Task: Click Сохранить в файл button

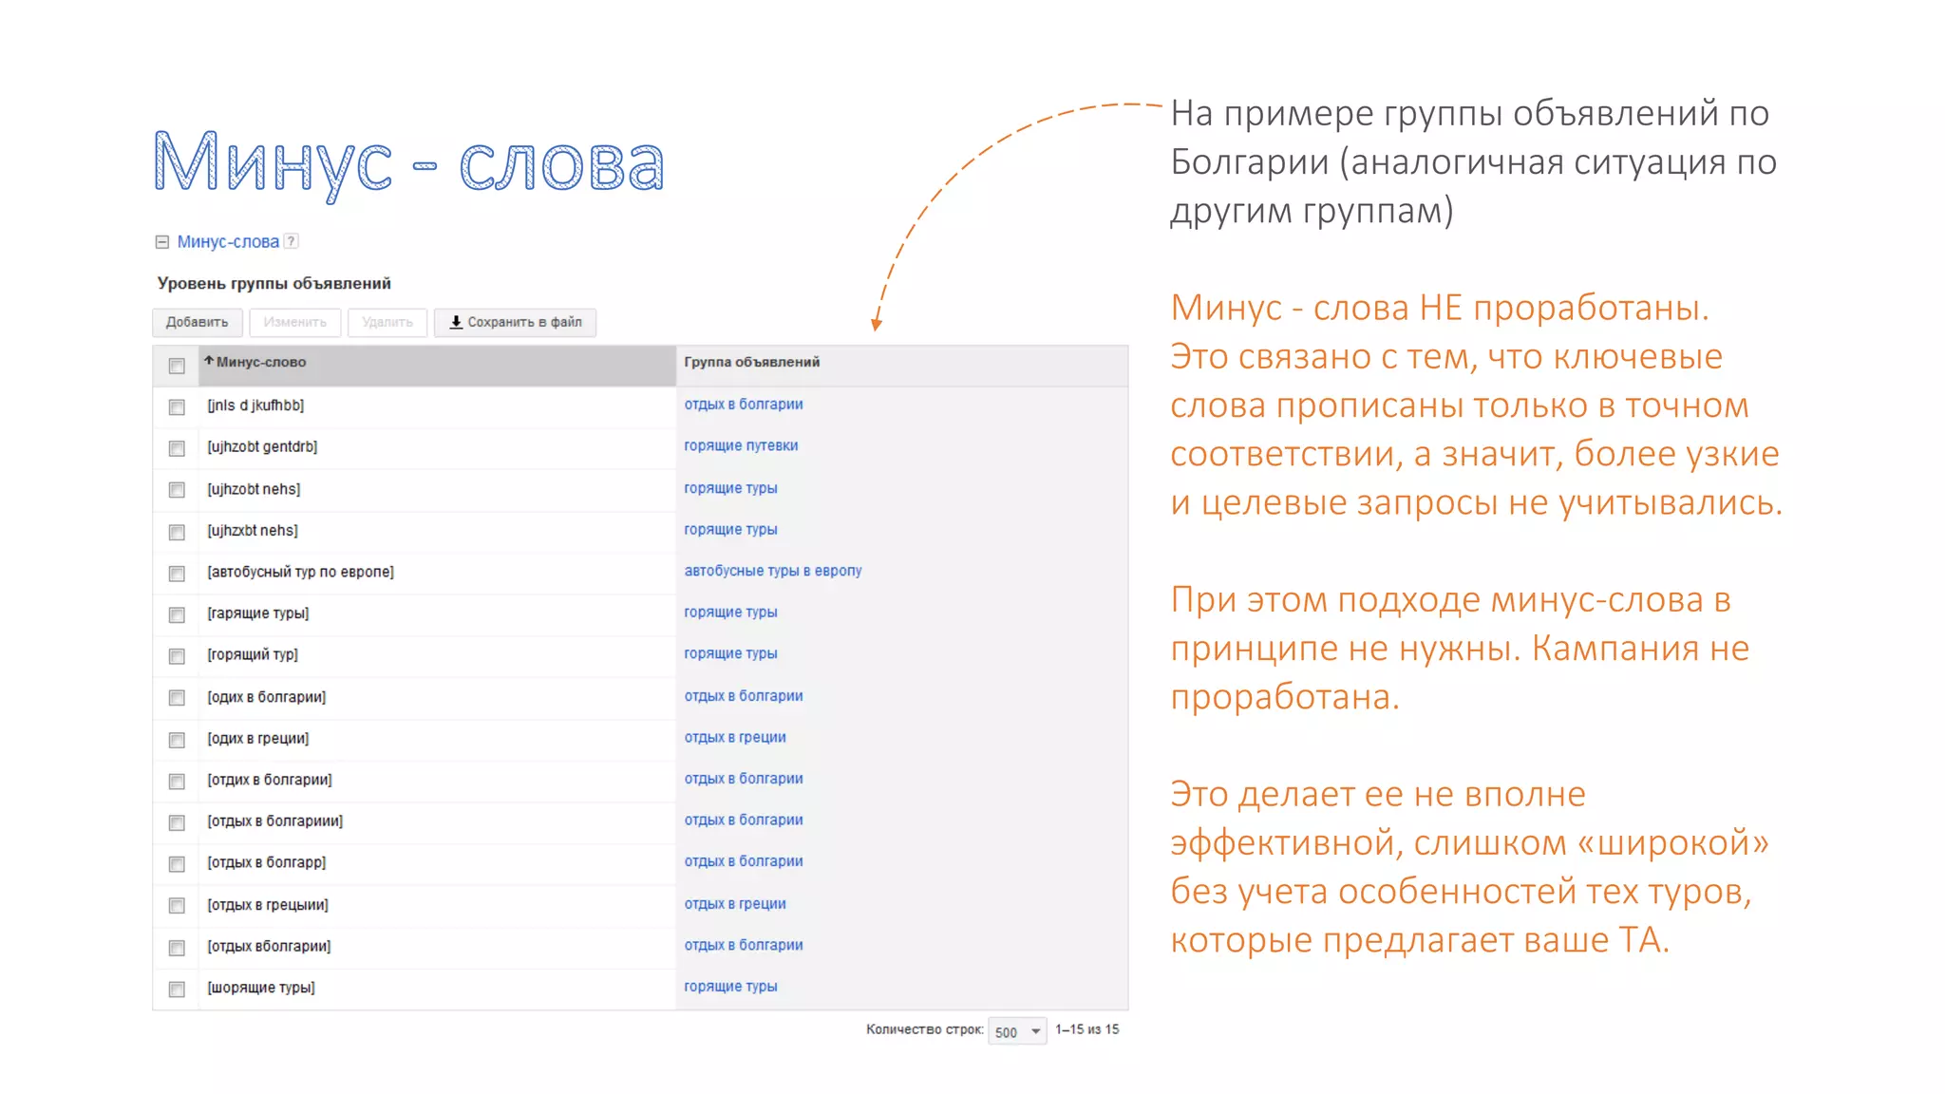Action: coord(516,322)
